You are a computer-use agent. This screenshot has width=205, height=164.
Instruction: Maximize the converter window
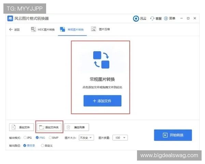coord(188,18)
